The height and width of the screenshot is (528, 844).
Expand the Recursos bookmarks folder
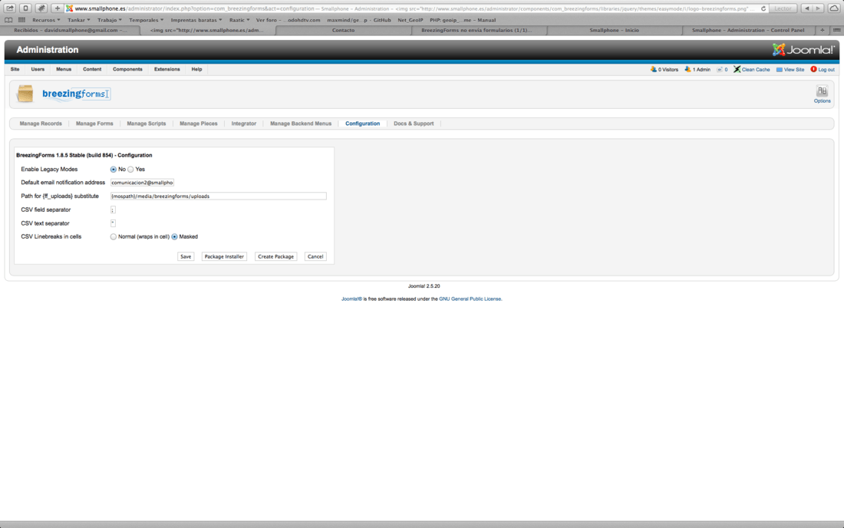[x=46, y=20]
